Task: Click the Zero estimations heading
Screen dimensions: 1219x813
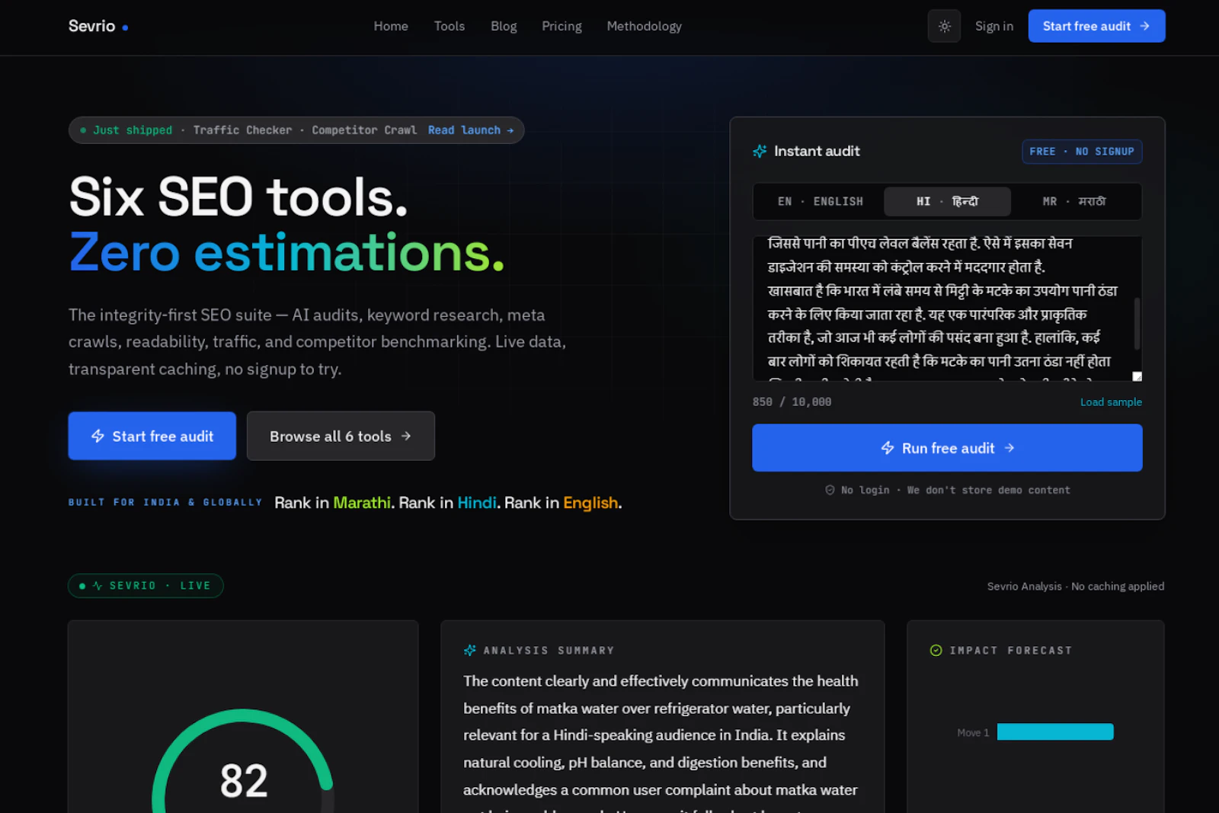Action: [286, 253]
